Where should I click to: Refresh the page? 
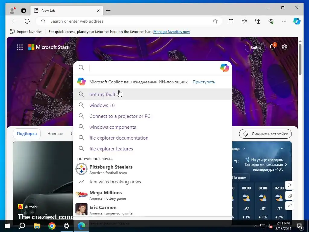click(27, 21)
